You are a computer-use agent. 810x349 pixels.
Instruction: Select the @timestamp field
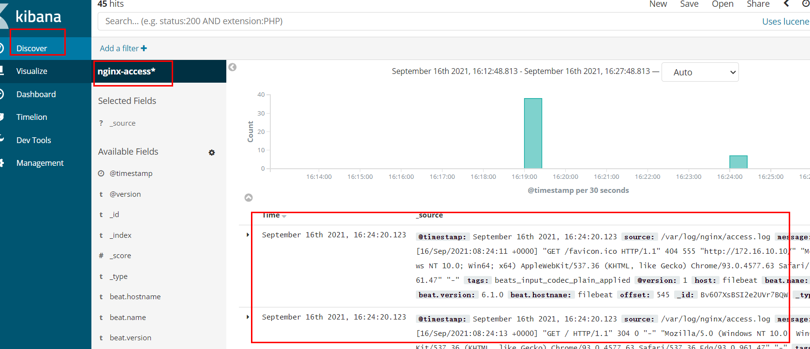pyautogui.click(x=131, y=174)
